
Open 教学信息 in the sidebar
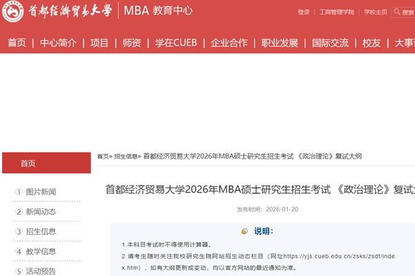[x=41, y=251]
